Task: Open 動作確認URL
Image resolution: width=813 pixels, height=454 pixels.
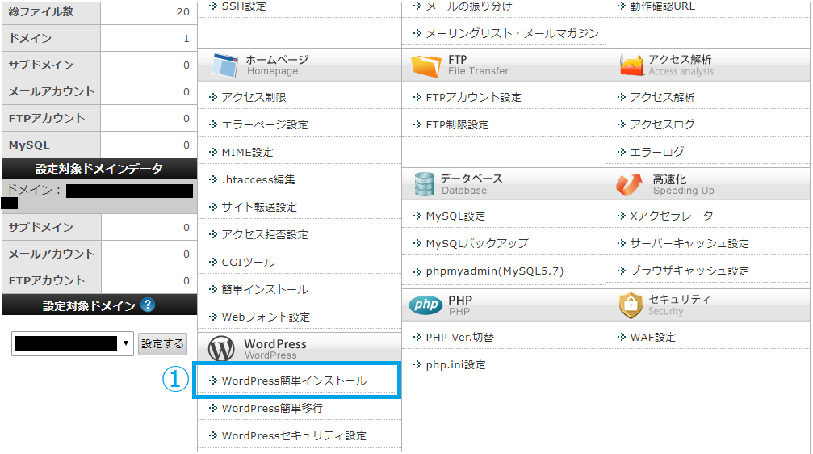Action: click(662, 6)
